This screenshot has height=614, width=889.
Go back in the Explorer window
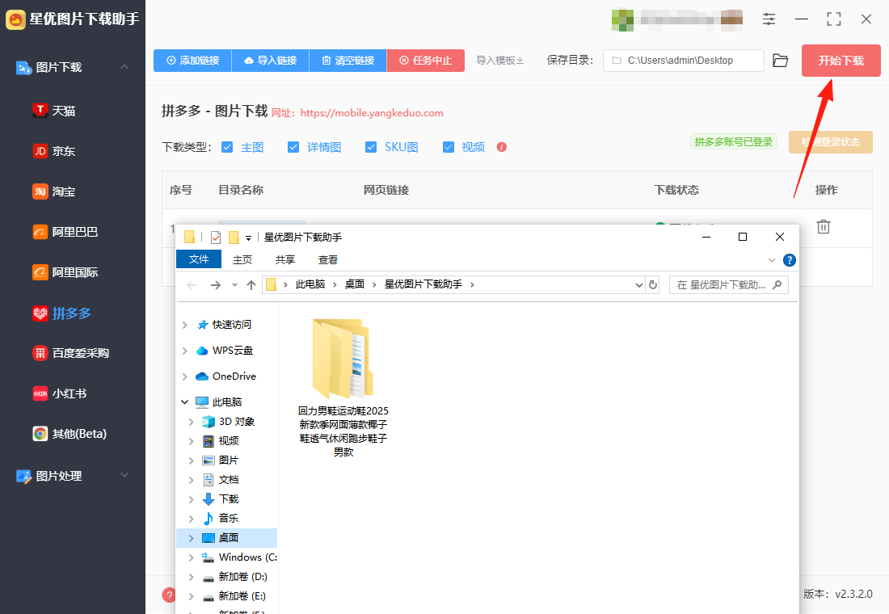192,285
